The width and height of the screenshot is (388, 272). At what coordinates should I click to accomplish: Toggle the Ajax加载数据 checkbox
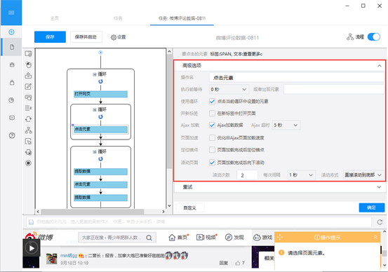pos(212,125)
